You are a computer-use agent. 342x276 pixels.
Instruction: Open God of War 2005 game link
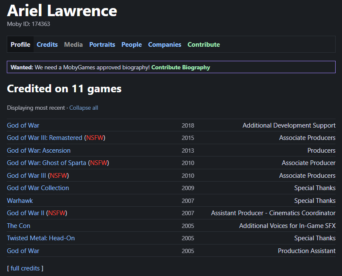click(23, 251)
